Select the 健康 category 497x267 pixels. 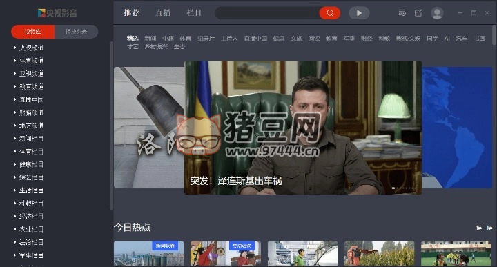(x=279, y=39)
